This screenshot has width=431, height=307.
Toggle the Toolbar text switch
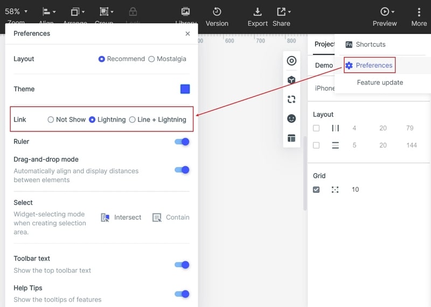[x=182, y=264]
